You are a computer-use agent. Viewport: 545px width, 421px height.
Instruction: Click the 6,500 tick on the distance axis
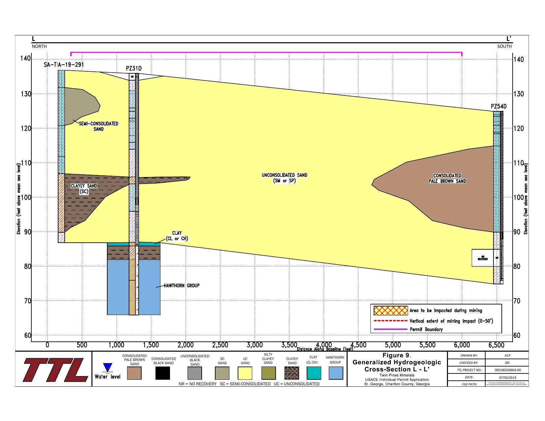click(496, 345)
